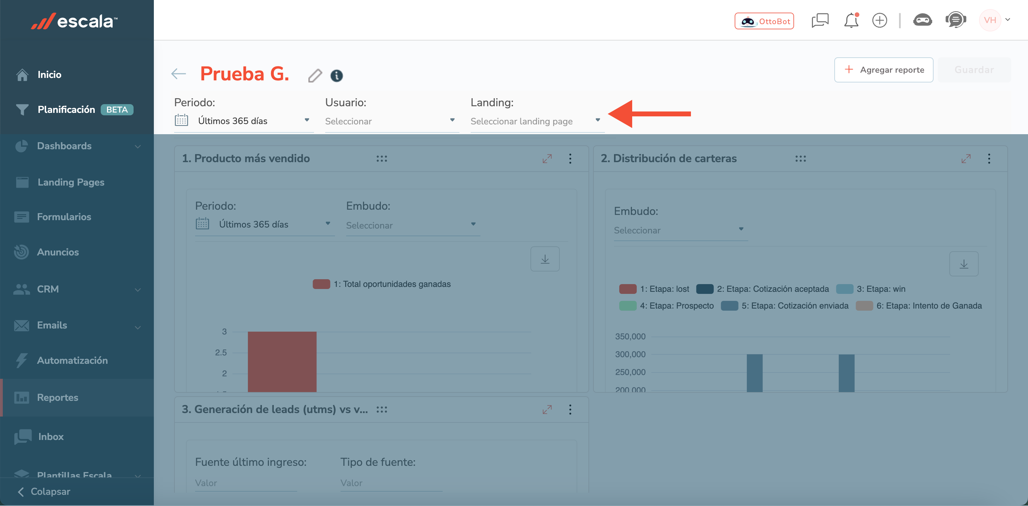Open the VH user avatar menu
1028x506 pixels.
[990, 20]
